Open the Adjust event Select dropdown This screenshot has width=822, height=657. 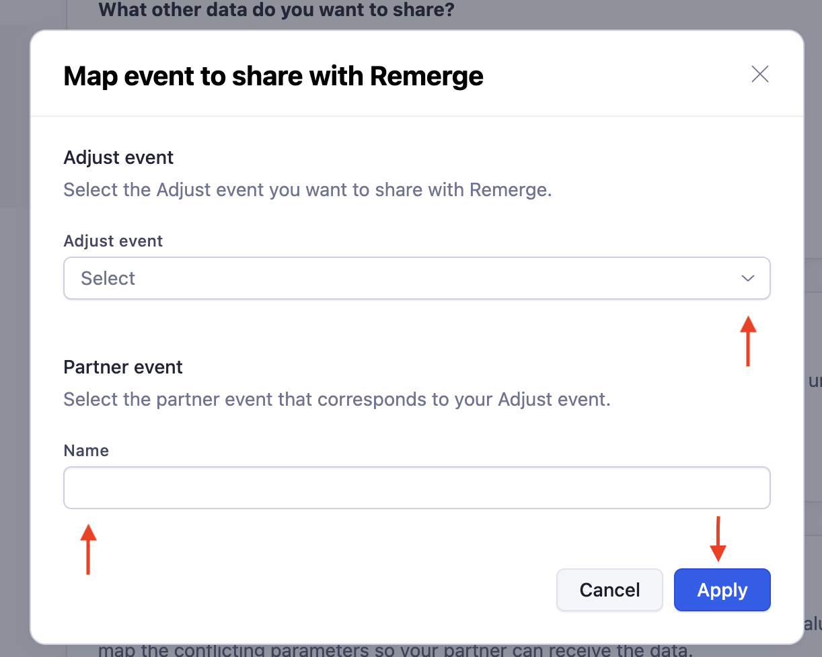pyautogui.click(x=416, y=278)
